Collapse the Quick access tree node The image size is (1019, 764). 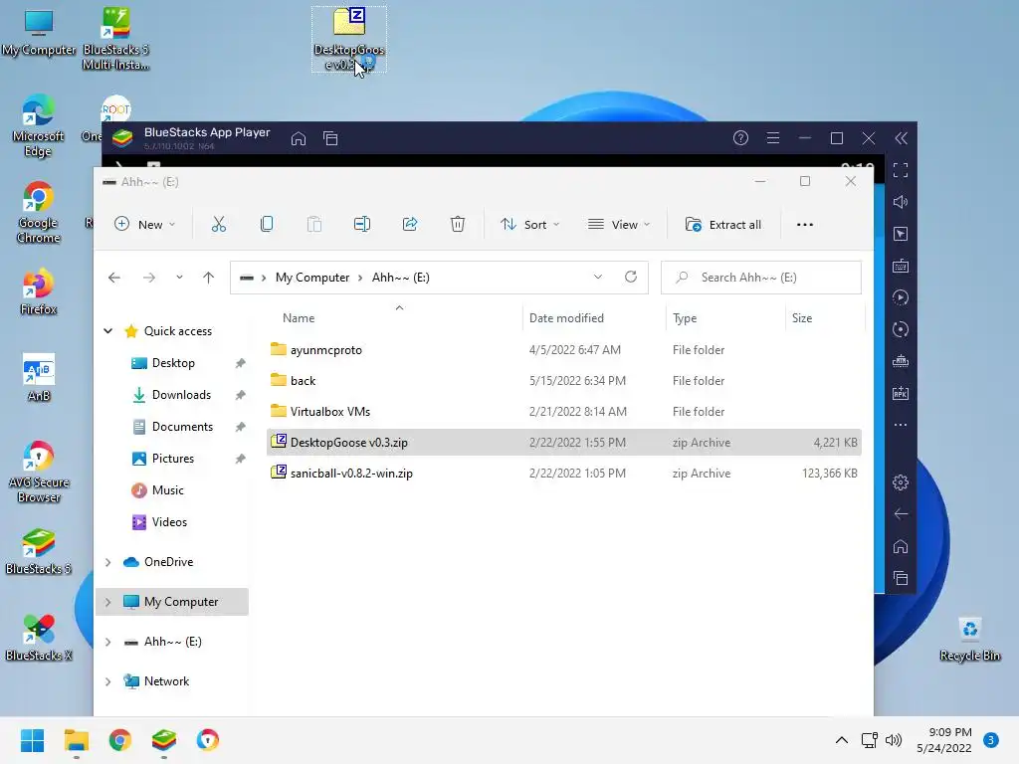coord(107,331)
